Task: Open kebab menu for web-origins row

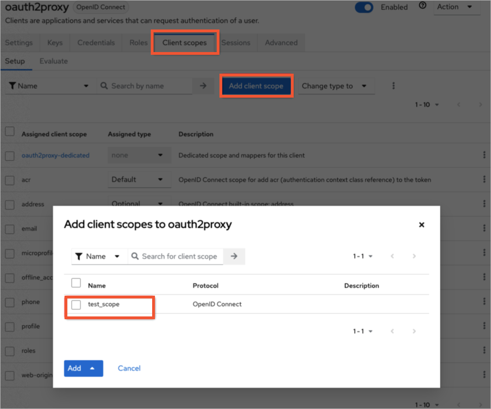Action: coord(484,375)
